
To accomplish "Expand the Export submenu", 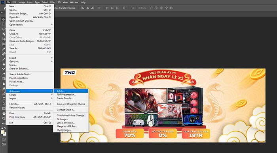I will (30, 58).
